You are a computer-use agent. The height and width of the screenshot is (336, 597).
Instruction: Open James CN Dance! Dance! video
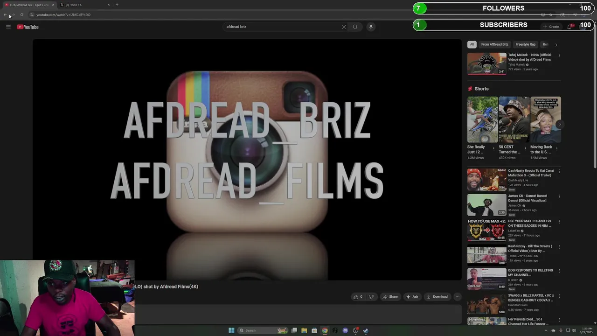click(x=486, y=205)
